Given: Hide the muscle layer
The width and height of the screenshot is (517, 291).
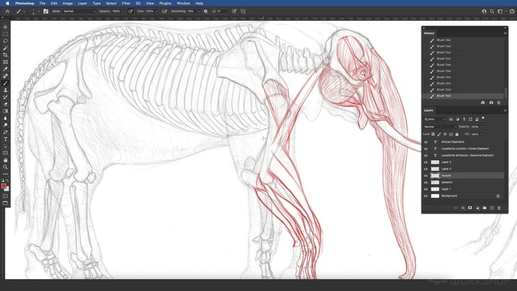Looking at the screenshot, I should (426, 176).
